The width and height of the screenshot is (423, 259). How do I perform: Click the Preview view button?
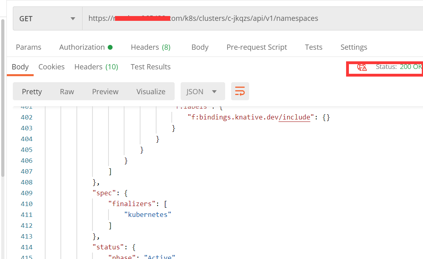tap(105, 91)
